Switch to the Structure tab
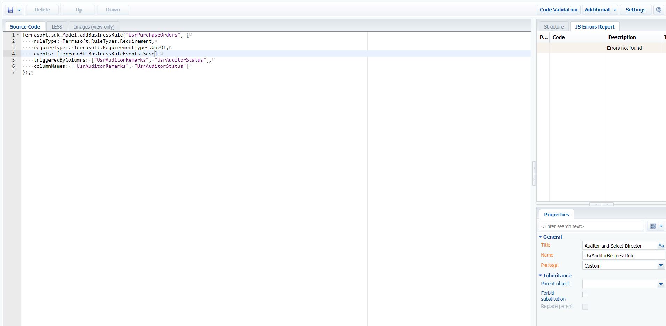The height and width of the screenshot is (326, 666). pyautogui.click(x=553, y=27)
